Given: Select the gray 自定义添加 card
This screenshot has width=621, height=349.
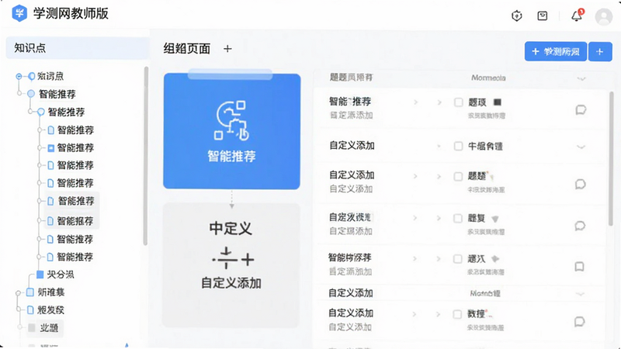Looking at the screenshot, I should [x=231, y=266].
